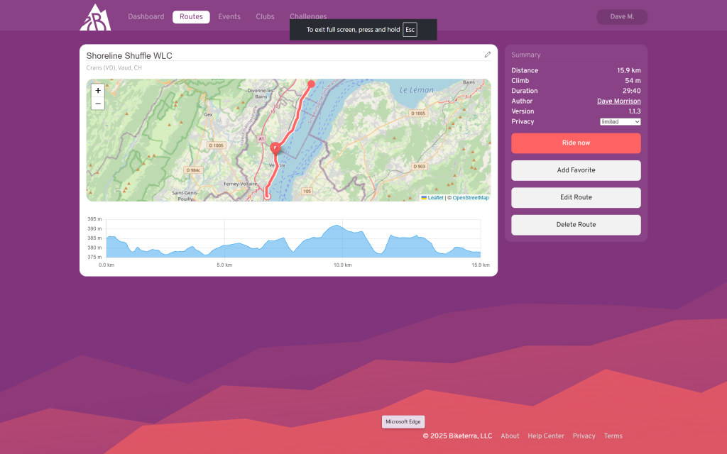The image size is (727, 454).
Task: Navigate to Clubs section
Action: click(x=265, y=17)
